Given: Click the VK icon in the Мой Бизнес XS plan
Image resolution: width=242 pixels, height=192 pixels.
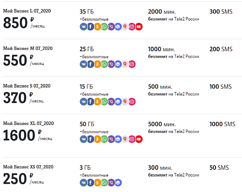Looking at the screenshot, I should (x=83, y=183).
